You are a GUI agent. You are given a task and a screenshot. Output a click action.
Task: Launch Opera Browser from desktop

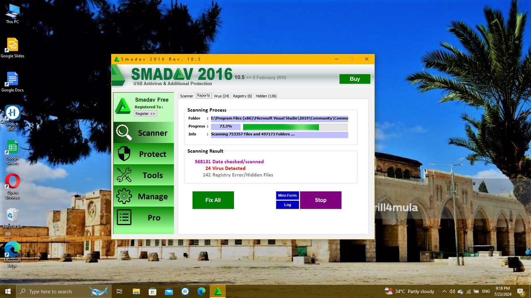point(12,187)
